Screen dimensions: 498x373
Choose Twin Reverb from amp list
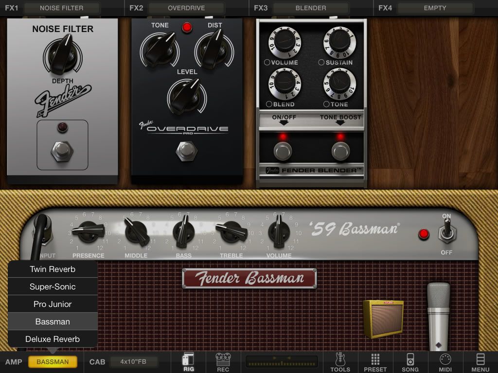tap(53, 269)
